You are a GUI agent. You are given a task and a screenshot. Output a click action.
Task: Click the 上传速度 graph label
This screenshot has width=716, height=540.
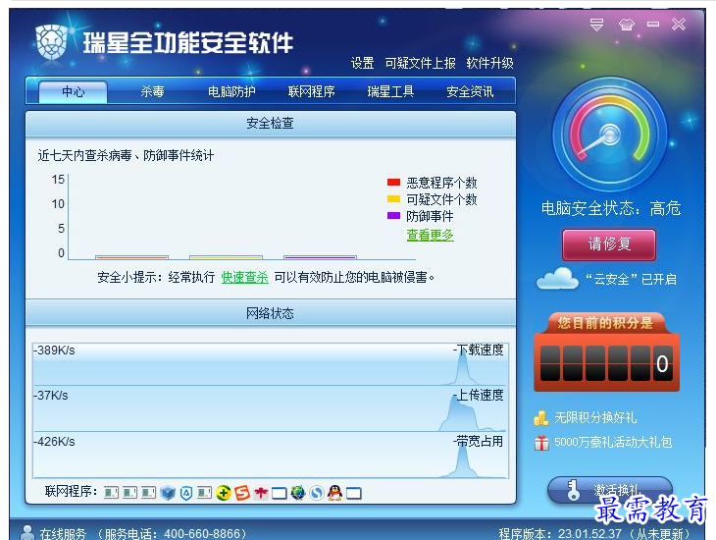pyautogui.click(x=480, y=395)
